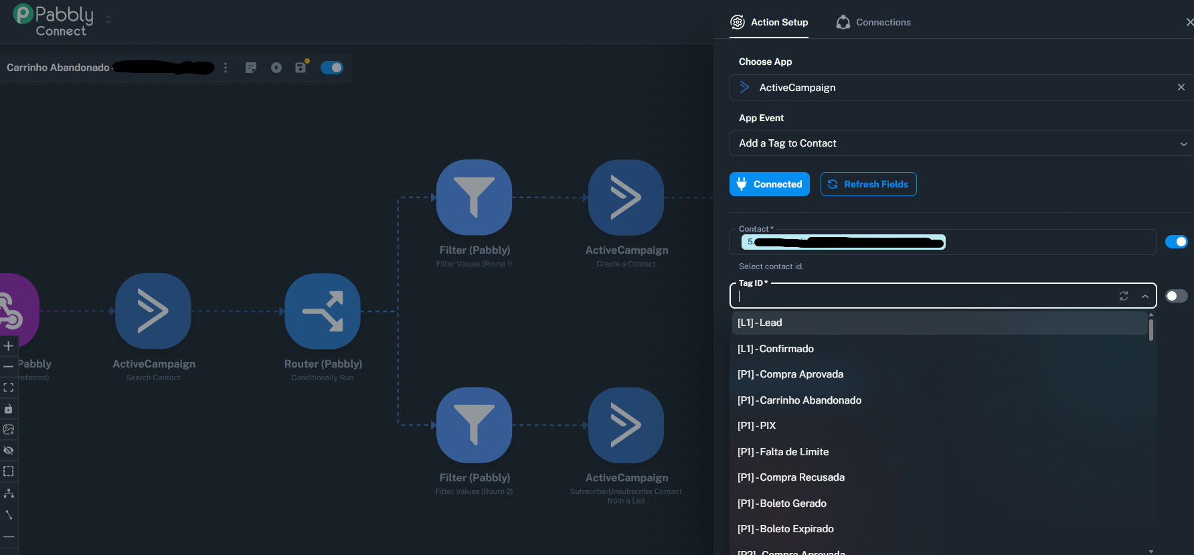Download the workflow as an image

pyautogui.click(x=9, y=429)
